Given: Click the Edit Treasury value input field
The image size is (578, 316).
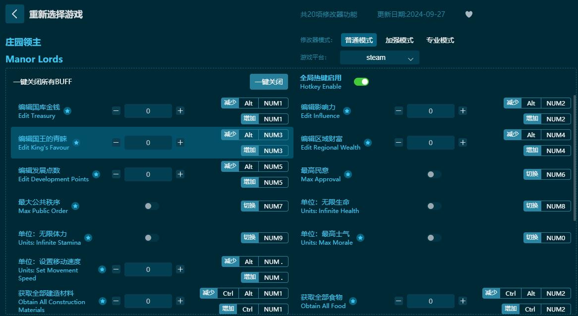Looking at the screenshot, I should (148, 111).
